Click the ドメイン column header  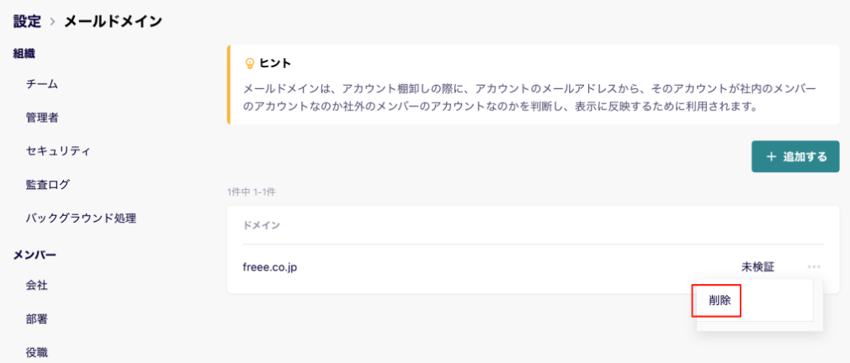(x=261, y=225)
